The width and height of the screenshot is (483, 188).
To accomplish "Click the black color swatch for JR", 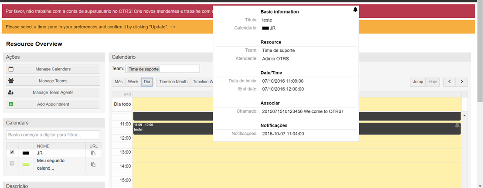I will pyautogui.click(x=26, y=153).
